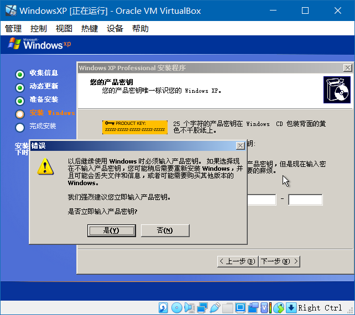
Task: Open the 管理 menu
Action: pyautogui.click(x=13, y=29)
